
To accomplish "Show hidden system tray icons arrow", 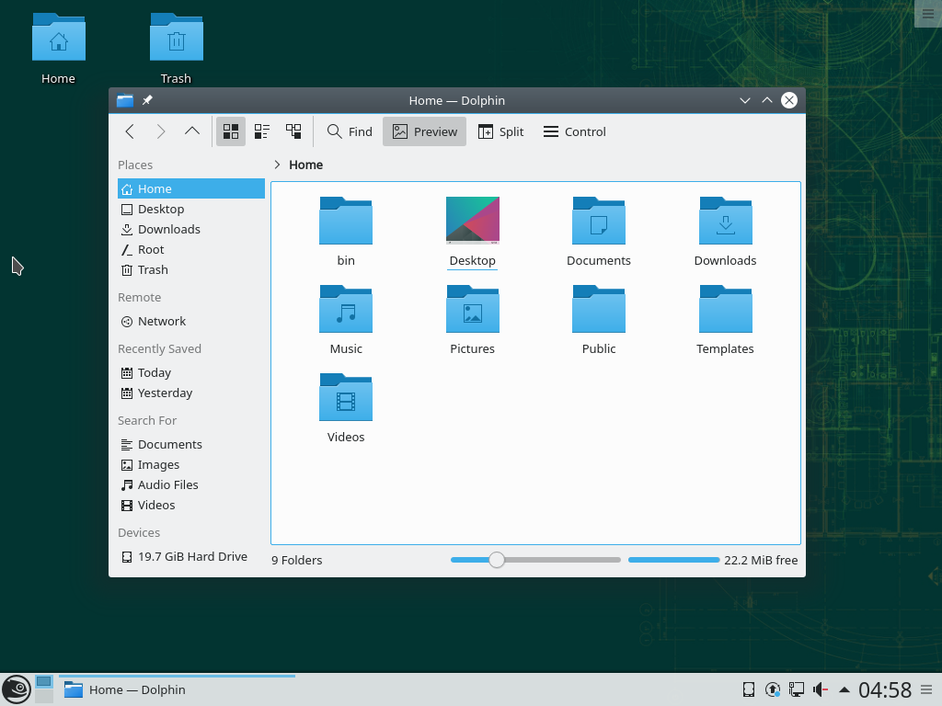I will (844, 689).
